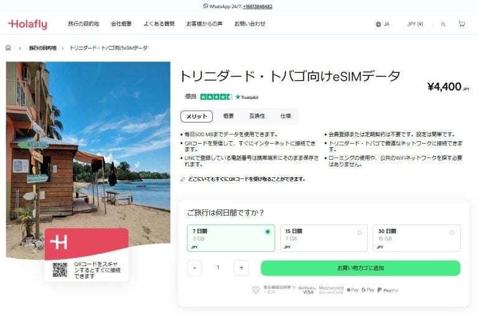Increase quantity with plus button
The image size is (478, 314).
pyautogui.click(x=241, y=268)
